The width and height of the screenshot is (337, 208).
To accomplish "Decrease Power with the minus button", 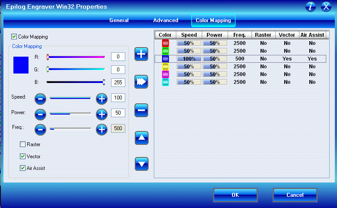I will point(41,115).
